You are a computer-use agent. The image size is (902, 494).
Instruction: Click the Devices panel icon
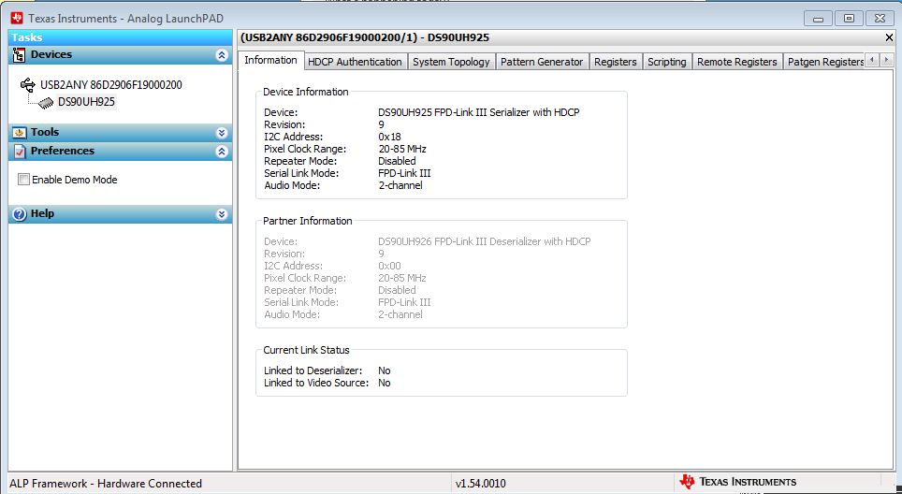[x=19, y=54]
